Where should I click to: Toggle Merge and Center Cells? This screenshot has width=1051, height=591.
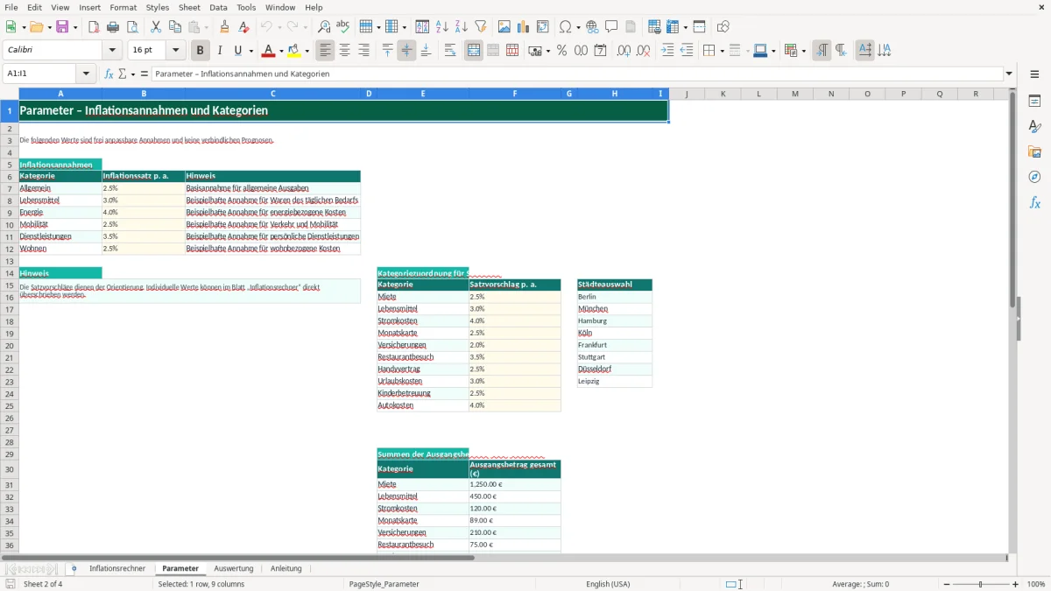click(x=474, y=51)
